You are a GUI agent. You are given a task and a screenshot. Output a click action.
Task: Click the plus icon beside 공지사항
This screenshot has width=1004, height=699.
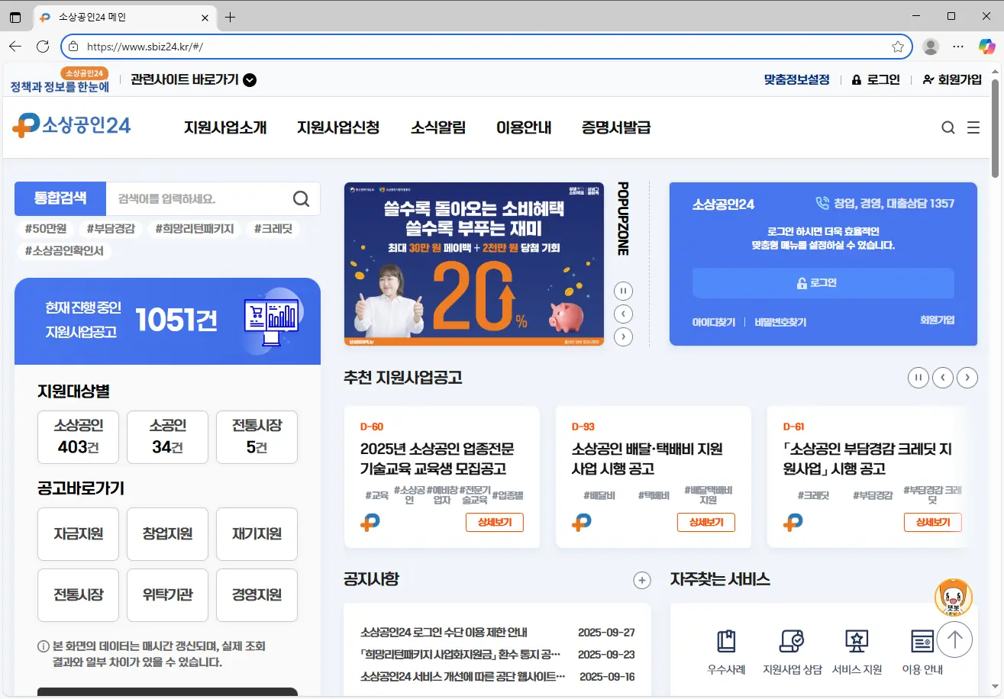642,581
